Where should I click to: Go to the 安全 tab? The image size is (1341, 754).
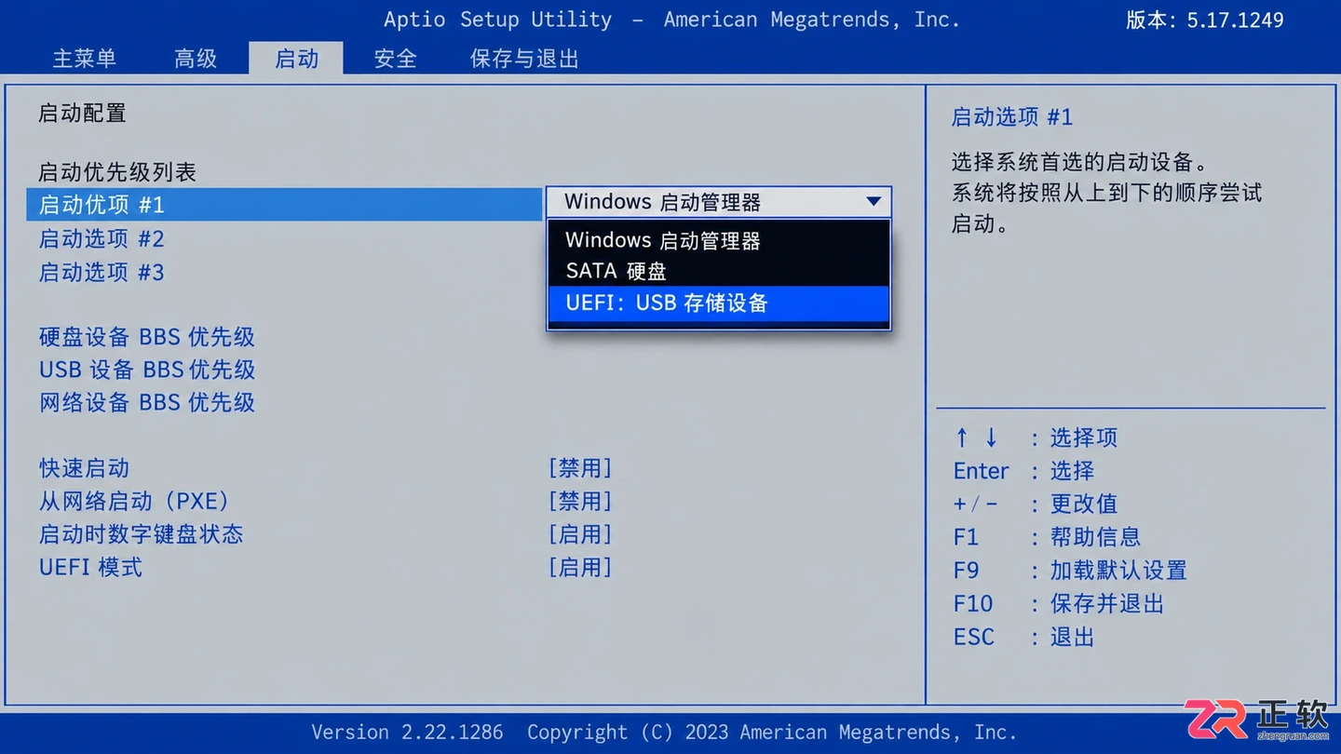[396, 59]
